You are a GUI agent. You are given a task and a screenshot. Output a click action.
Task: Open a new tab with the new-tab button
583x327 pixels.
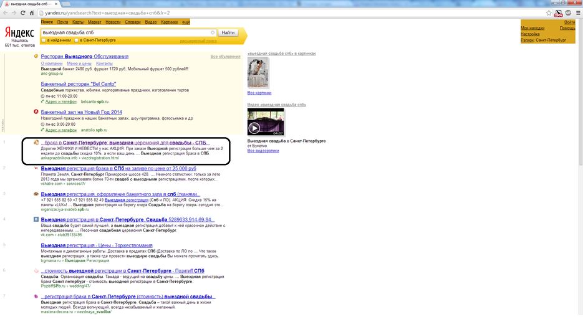tap(66, 4)
